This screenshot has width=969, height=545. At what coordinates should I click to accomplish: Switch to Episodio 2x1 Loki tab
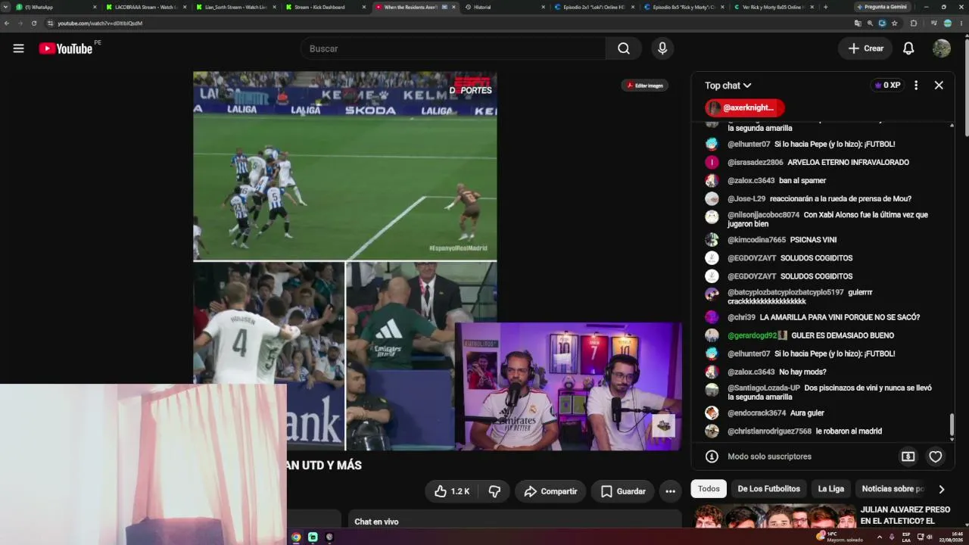point(594,7)
